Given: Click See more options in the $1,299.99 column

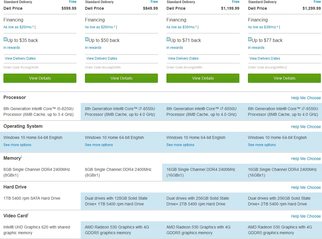Looking at the screenshot, I should 262,145.
